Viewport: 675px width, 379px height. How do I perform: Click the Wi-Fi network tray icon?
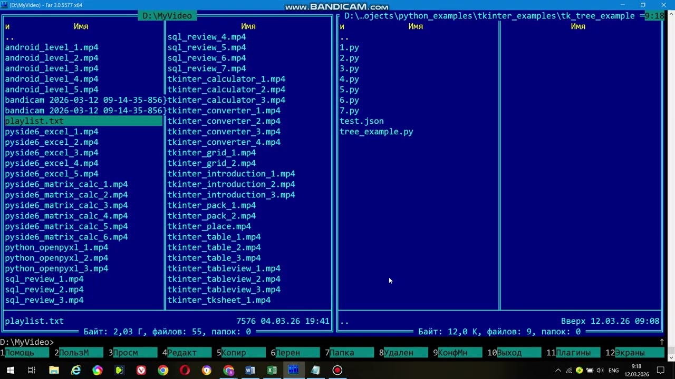(x=569, y=371)
